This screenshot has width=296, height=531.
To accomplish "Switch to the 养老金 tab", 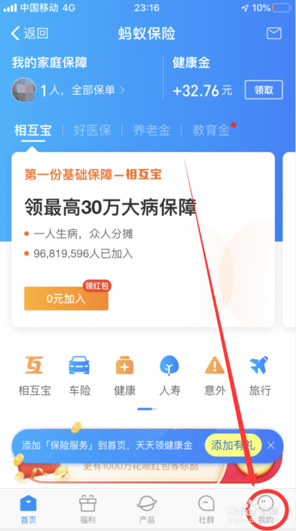I will (x=151, y=130).
